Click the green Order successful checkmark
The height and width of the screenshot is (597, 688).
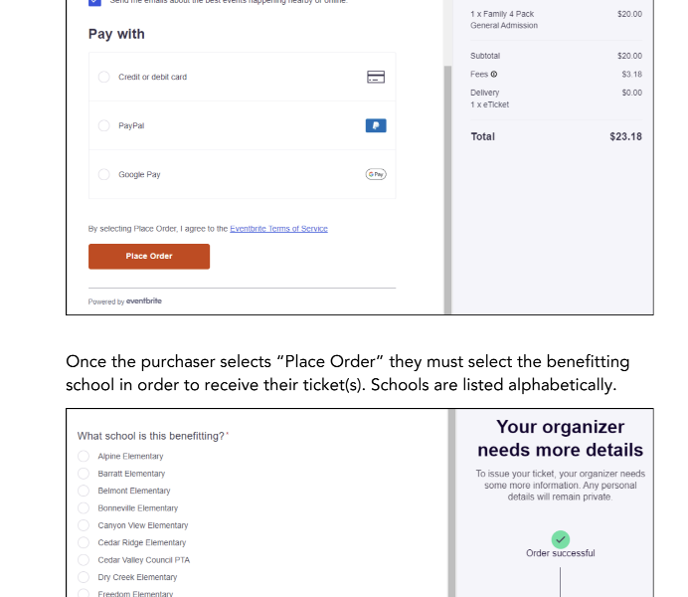tap(561, 539)
